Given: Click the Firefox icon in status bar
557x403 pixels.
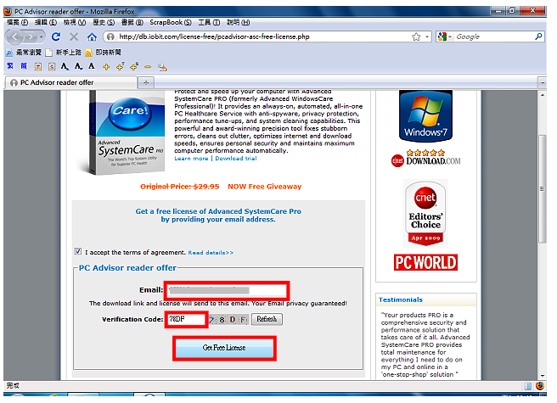Looking at the screenshot, I should tap(540, 386).
